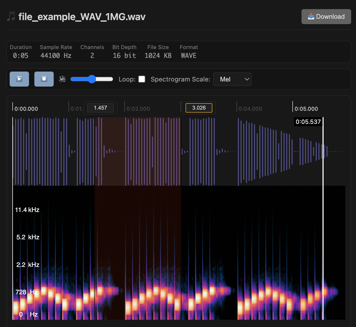This screenshot has width=356, height=327.
Task: Click the 0:05.537 playhead time label
Action: coord(308,122)
